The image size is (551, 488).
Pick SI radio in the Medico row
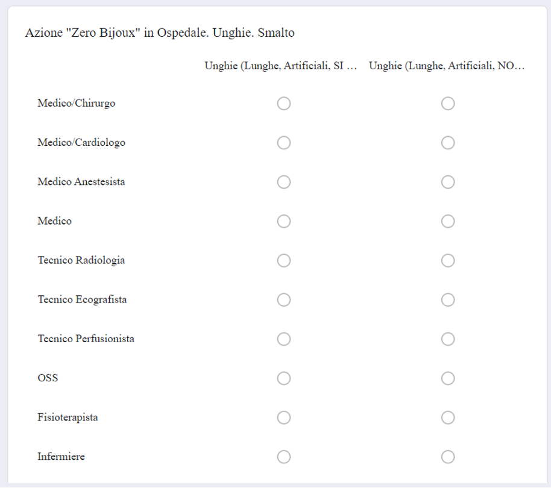point(283,222)
